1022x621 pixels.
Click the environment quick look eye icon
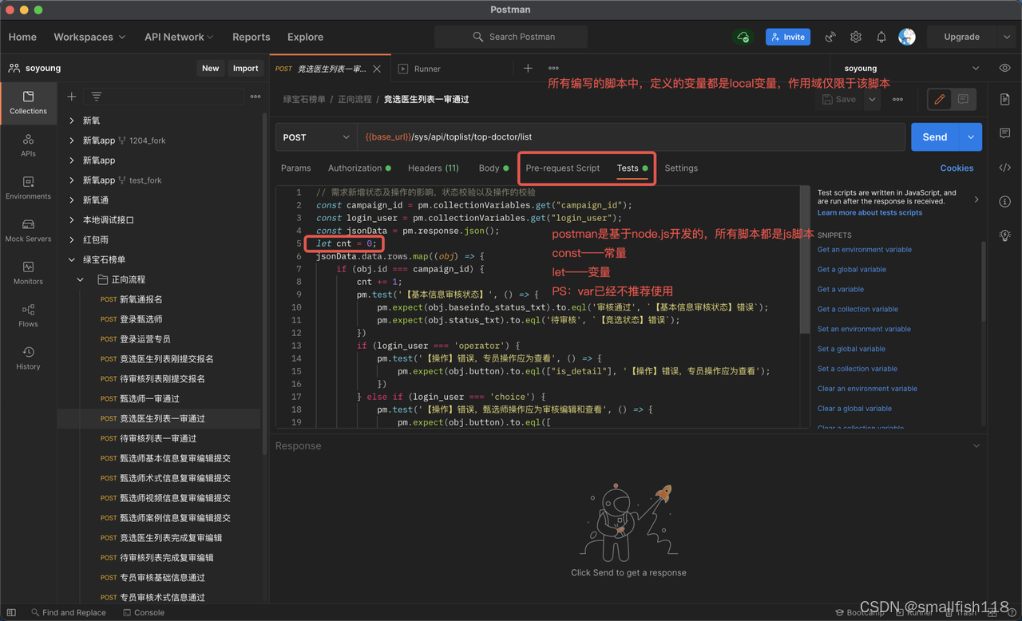[x=1004, y=69]
